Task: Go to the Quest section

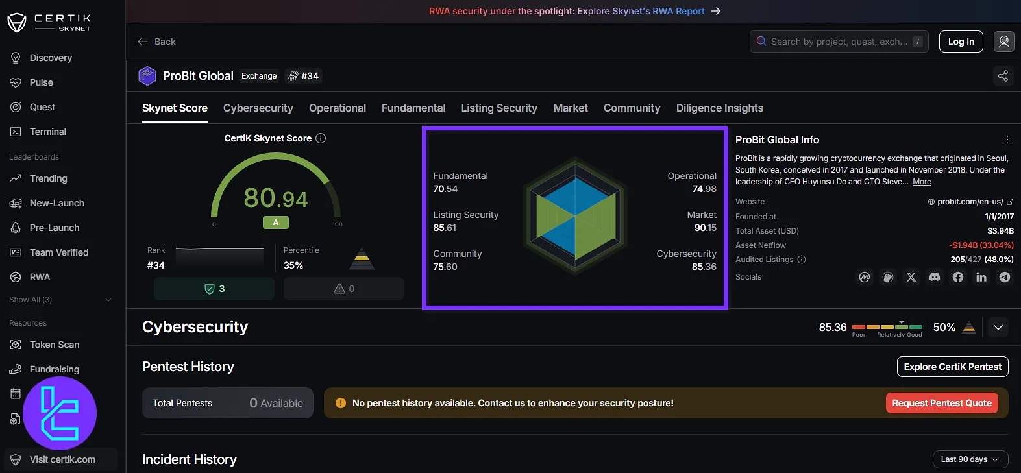Action: click(42, 107)
